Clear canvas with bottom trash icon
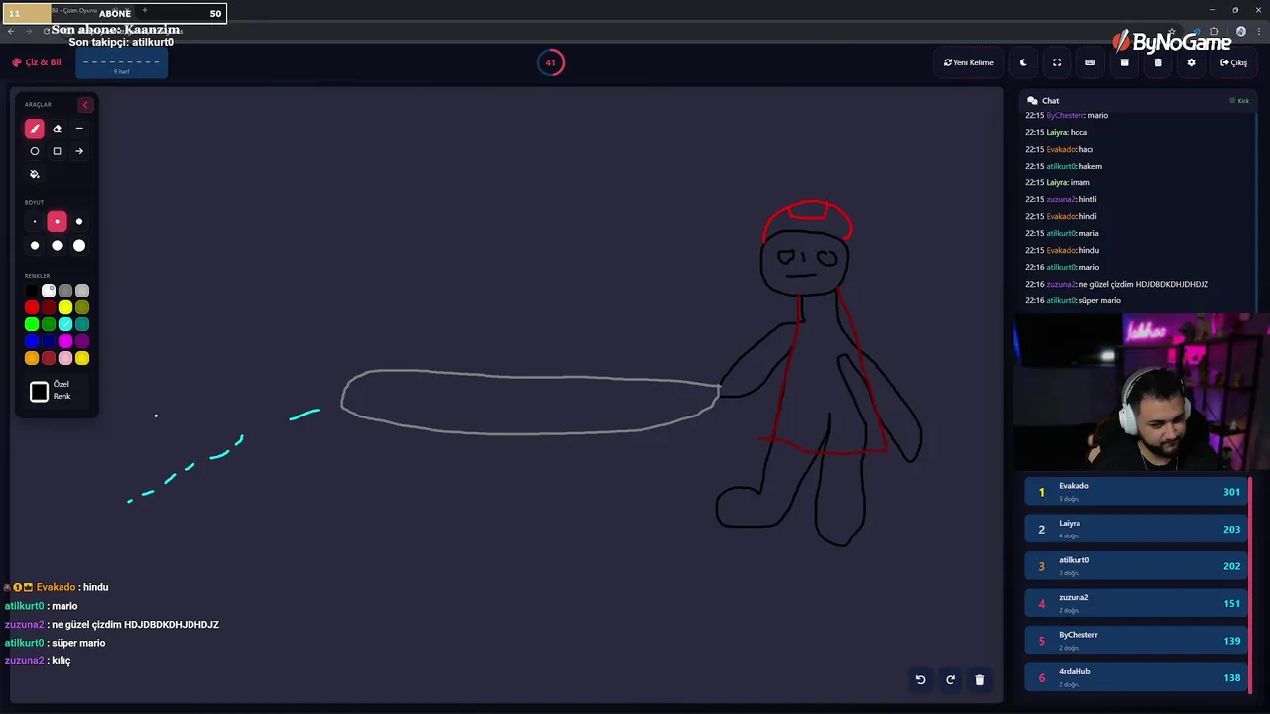 [x=980, y=679]
